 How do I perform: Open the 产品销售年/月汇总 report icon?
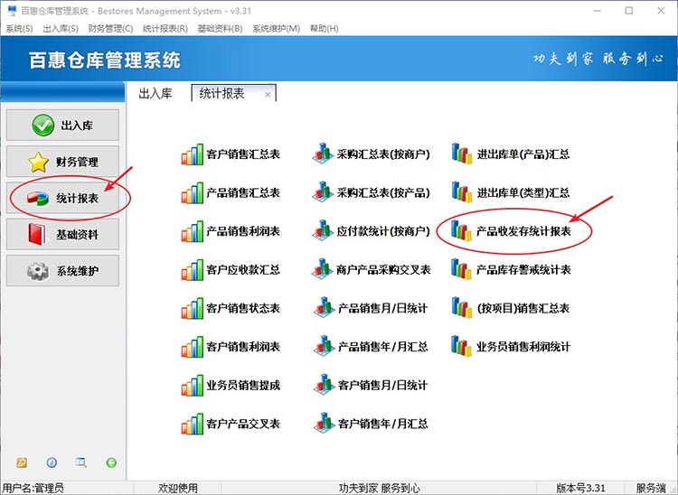[x=324, y=346]
